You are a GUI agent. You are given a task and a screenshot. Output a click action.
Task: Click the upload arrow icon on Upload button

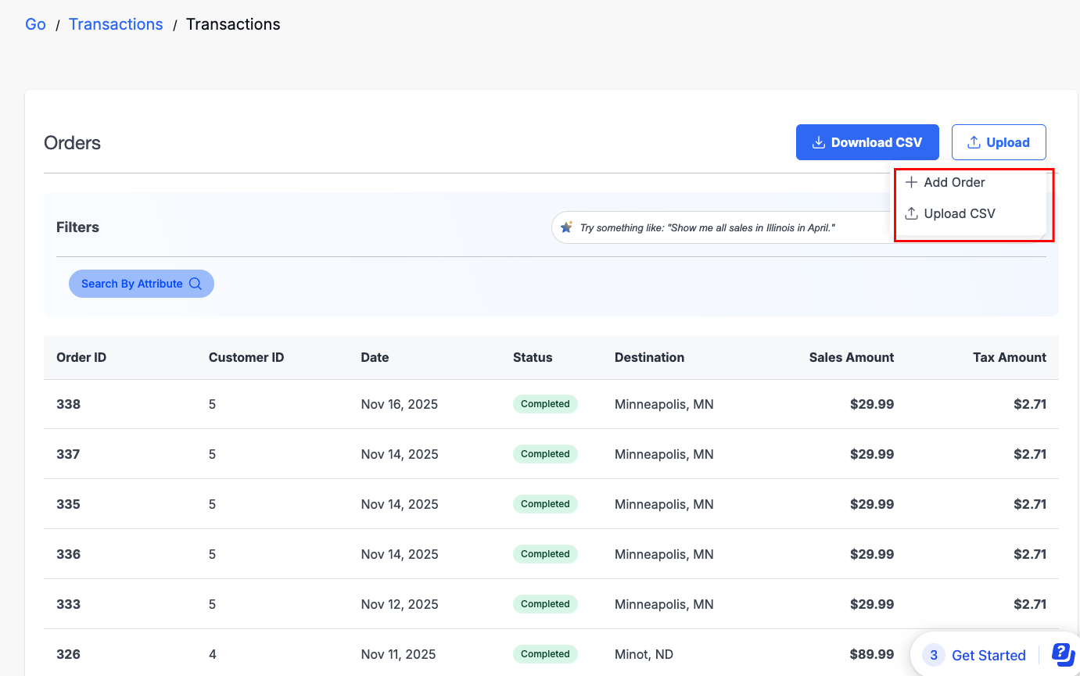click(974, 142)
